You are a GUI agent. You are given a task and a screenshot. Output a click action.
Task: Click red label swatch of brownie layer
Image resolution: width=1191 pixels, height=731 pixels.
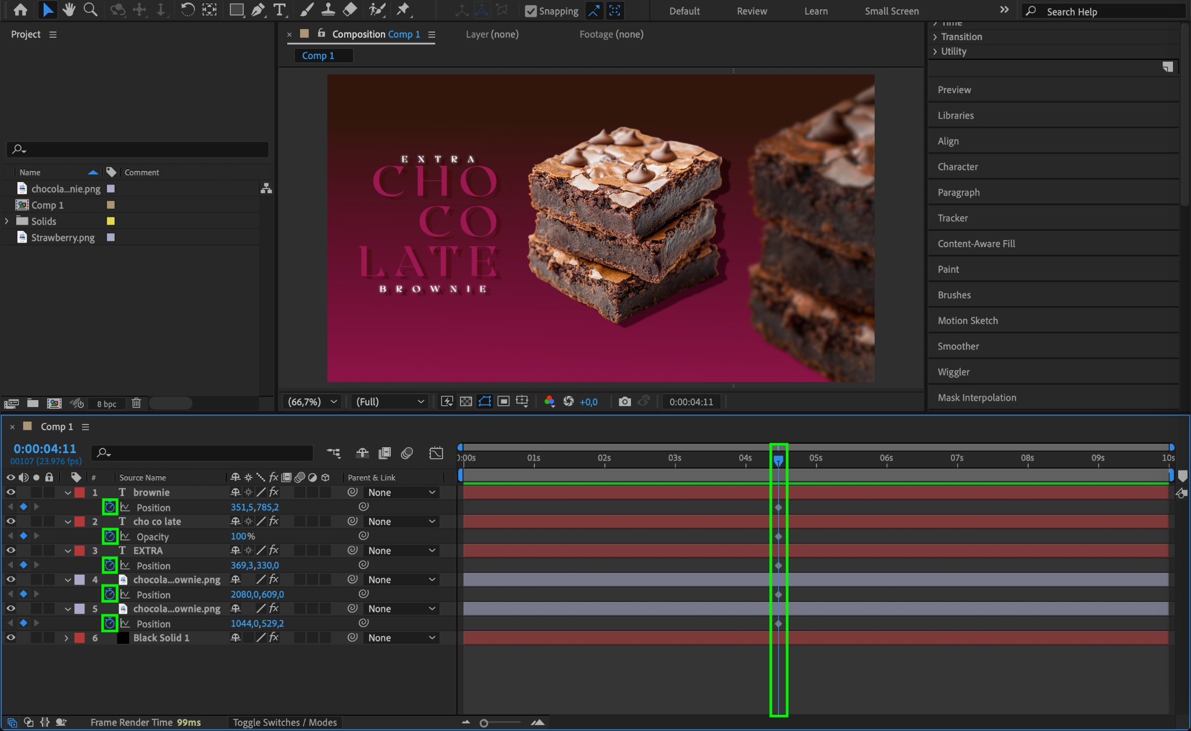[x=80, y=493]
